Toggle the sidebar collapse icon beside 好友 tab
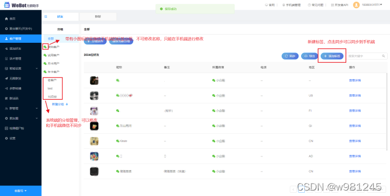Viewport: 390px width, 196px height. click(x=45, y=17)
